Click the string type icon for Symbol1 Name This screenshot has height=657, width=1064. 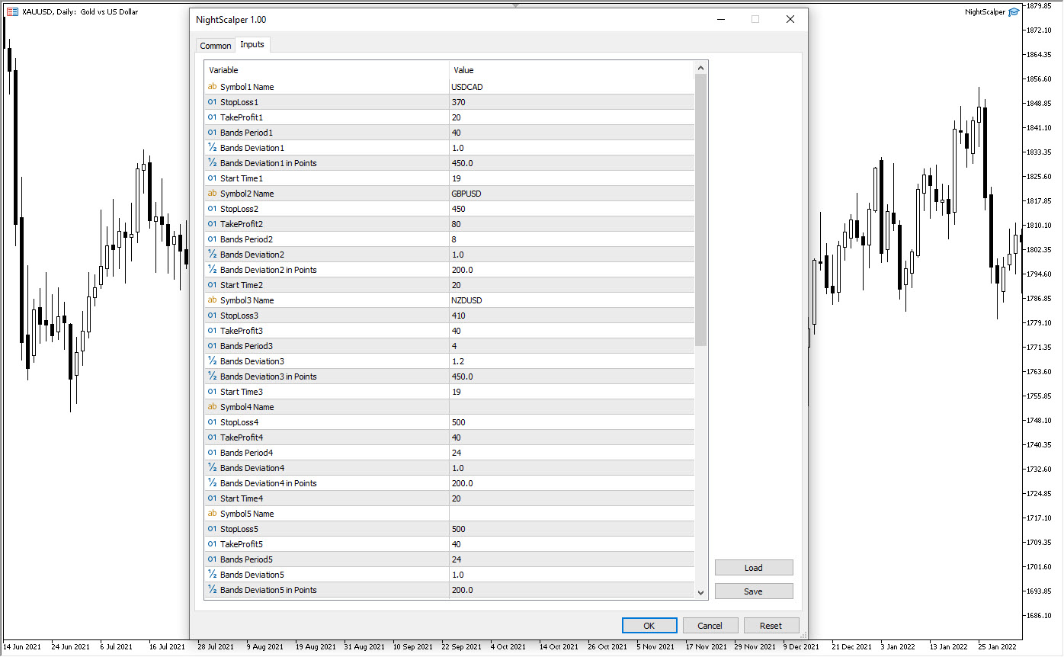(x=212, y=87)
